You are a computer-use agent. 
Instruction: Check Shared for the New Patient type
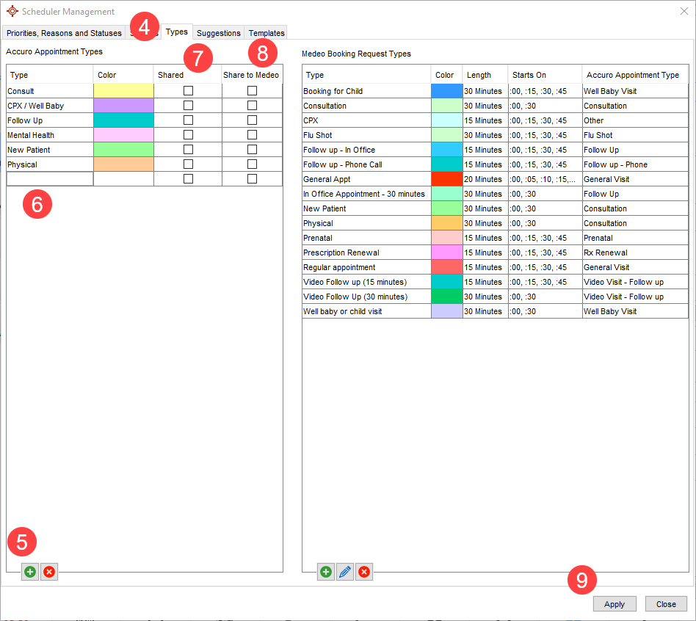click(x=188, y=149)
